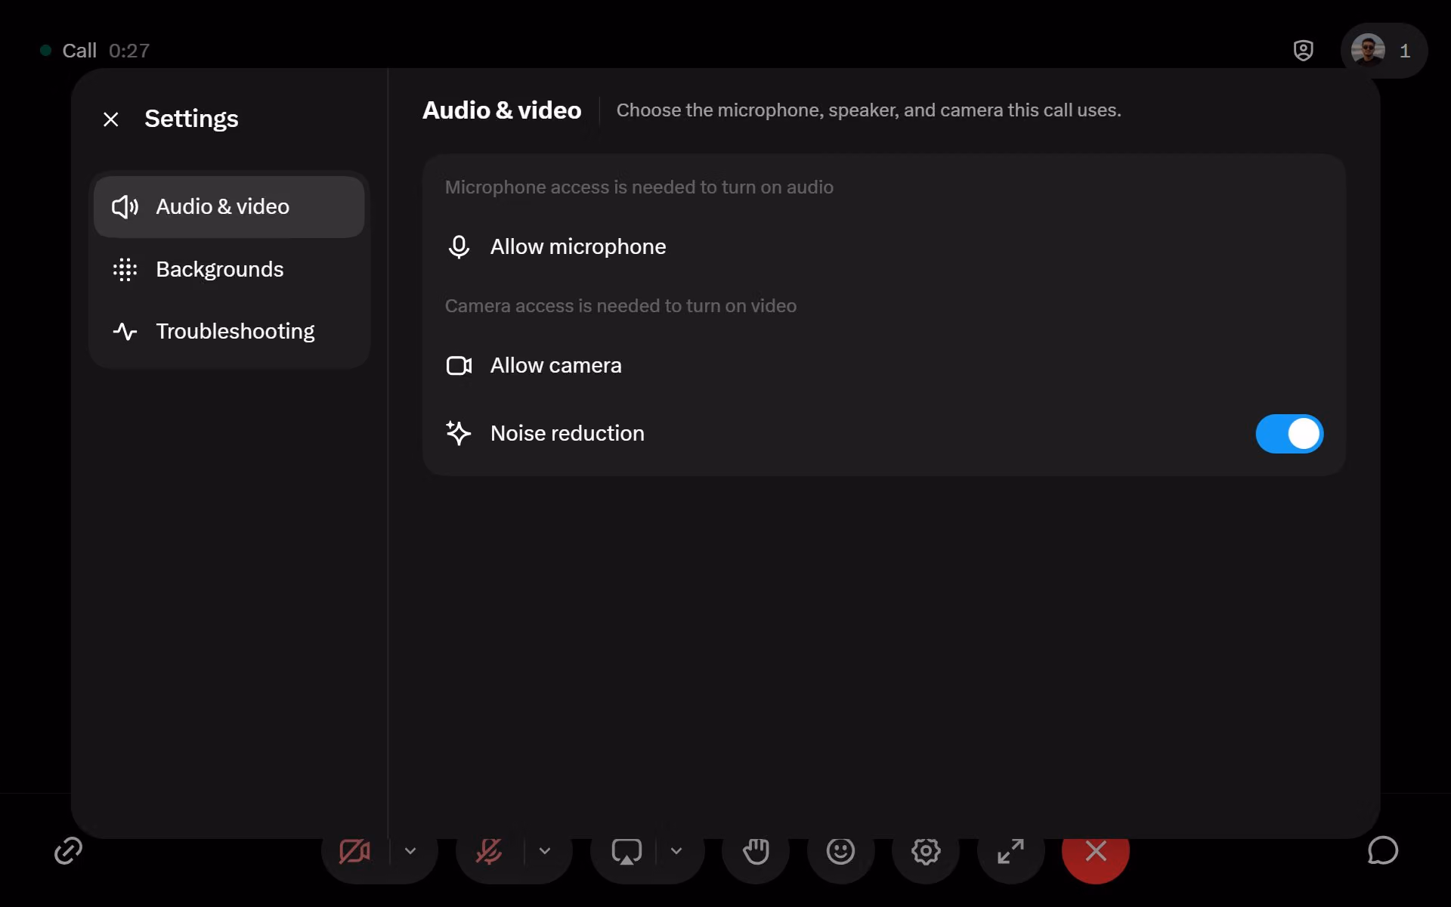The height and width of the screenshot is (907, 1451).
Task: Click Allow microphone
Action: (x=883, y=246)
